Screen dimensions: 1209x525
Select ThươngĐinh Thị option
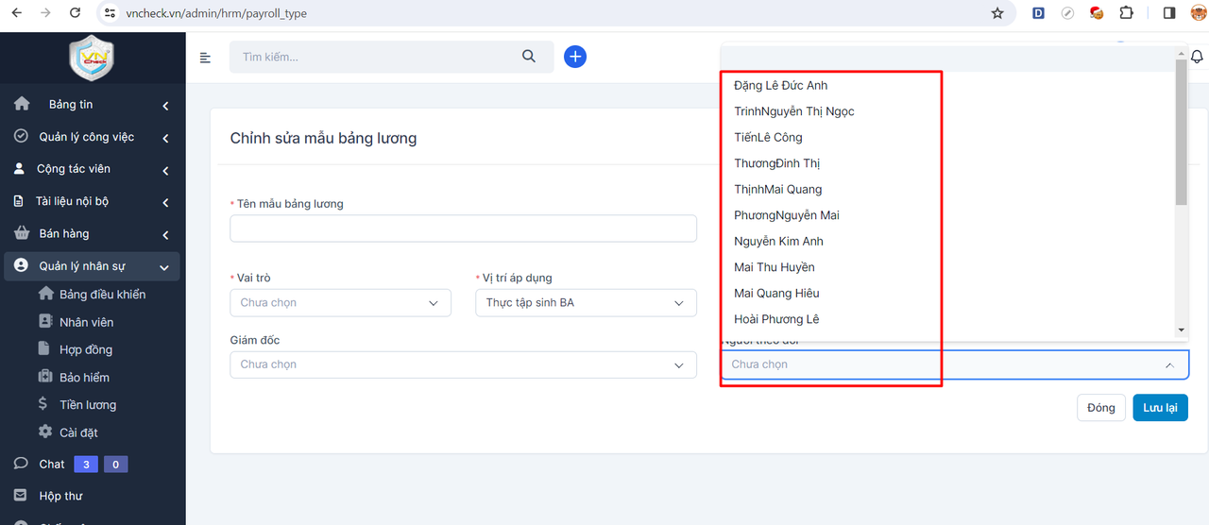point(947,163)
